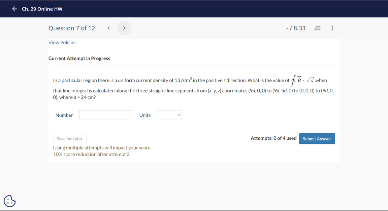Click Save for Later
Image resolution: width=388 pixels, height=211 pixels.
tap(70, 139)
